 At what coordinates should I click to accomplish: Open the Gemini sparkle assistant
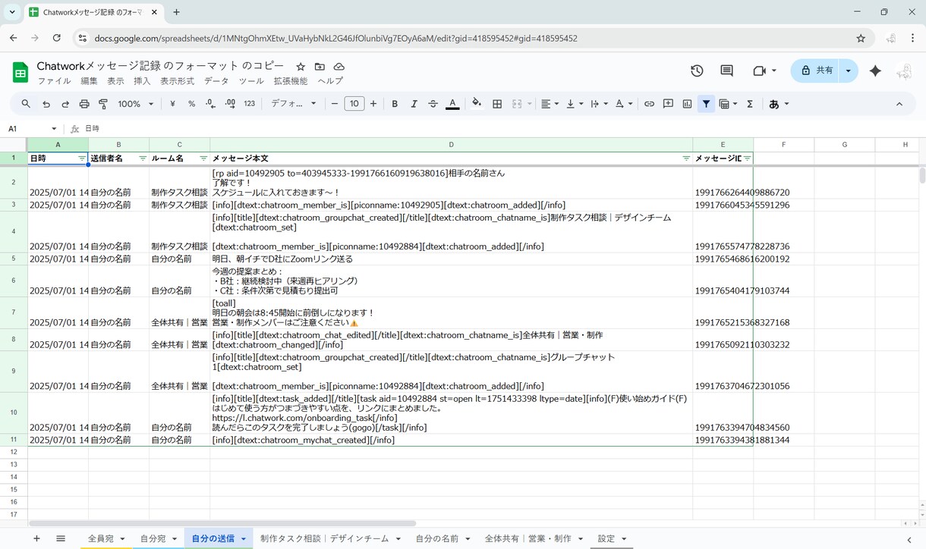pos(875,71)
